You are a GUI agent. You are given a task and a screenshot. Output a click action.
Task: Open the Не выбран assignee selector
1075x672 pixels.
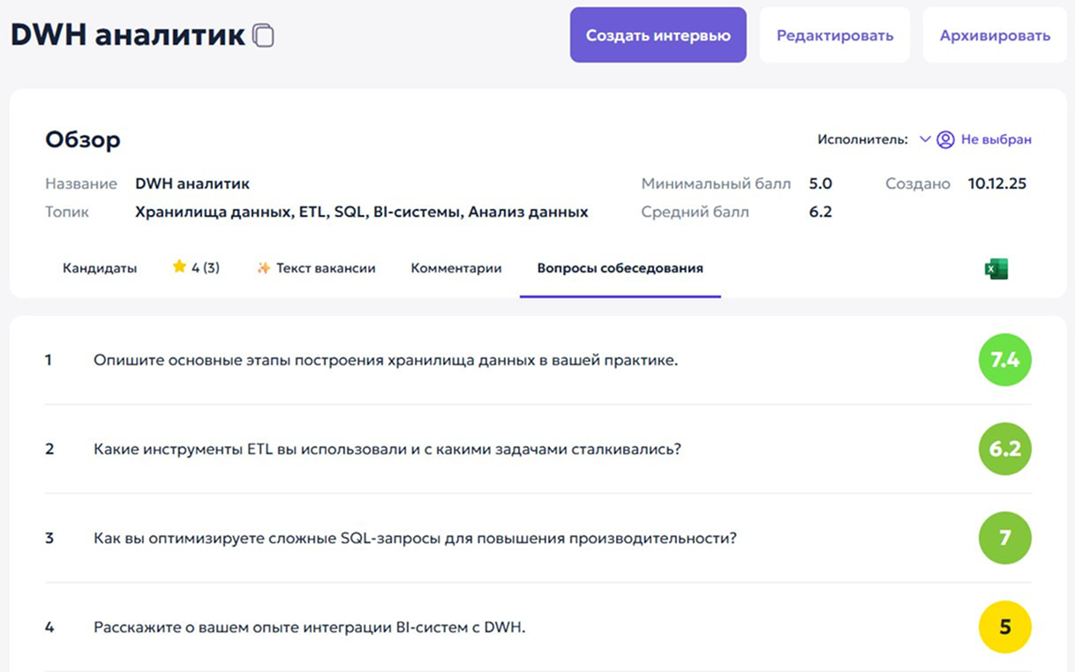coord(996,139)
